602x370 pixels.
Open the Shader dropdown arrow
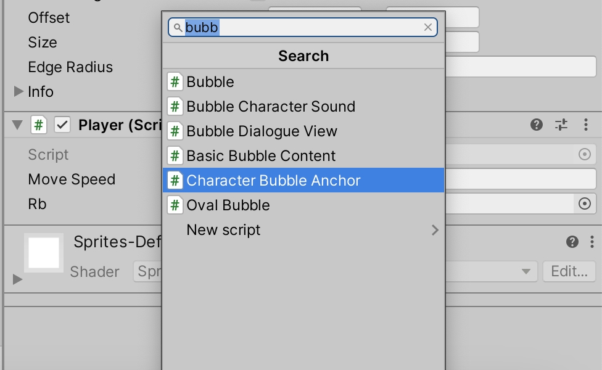(526, 271)
